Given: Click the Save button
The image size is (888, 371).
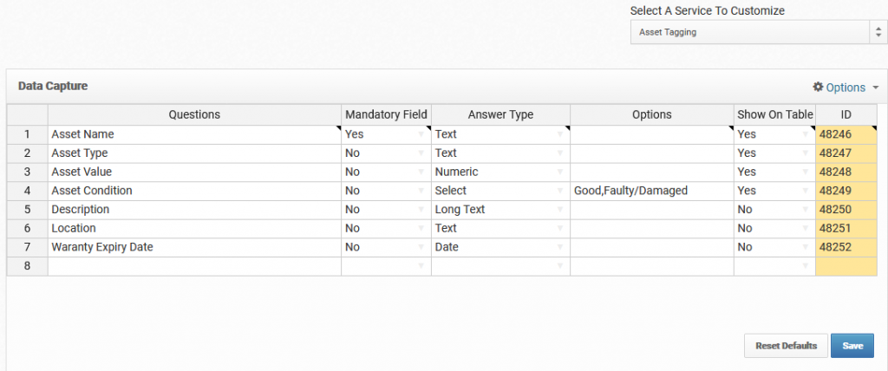Looking at the screenshot, I should [852, 346].
